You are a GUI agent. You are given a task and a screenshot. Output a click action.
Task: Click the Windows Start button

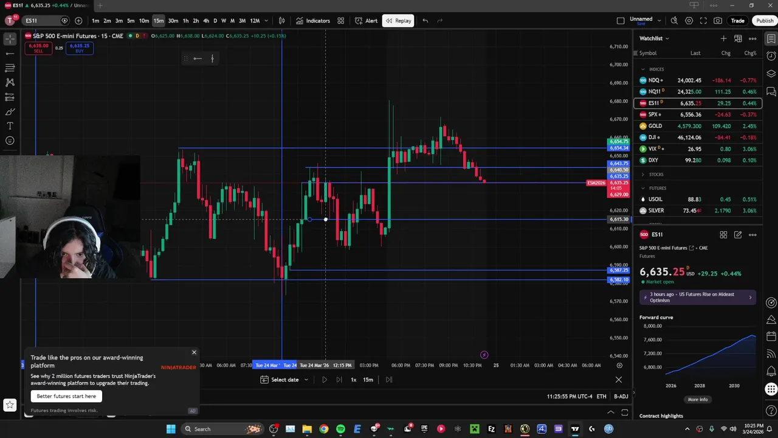[x=171, y=429]
